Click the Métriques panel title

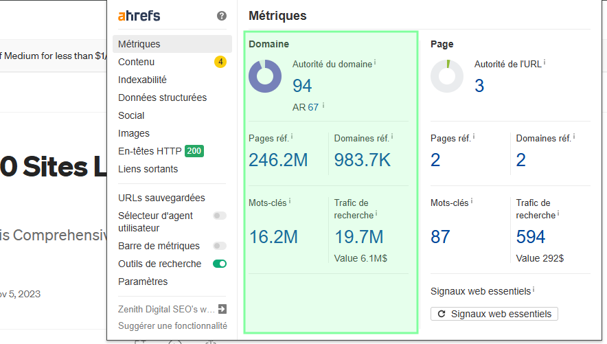click(277, 16)
